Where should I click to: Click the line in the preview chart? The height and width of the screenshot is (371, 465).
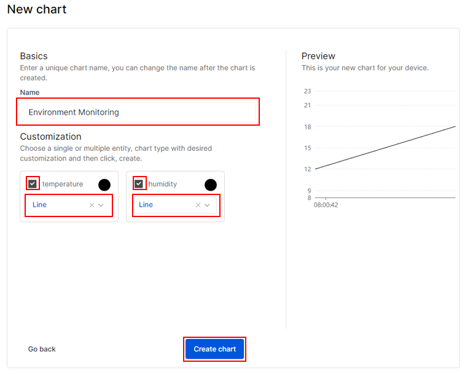pyautogui.click(x=385, y=147)
